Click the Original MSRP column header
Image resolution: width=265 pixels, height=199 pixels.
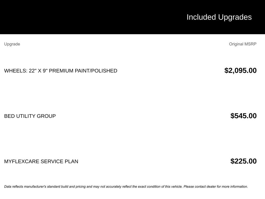coord(242,44)
